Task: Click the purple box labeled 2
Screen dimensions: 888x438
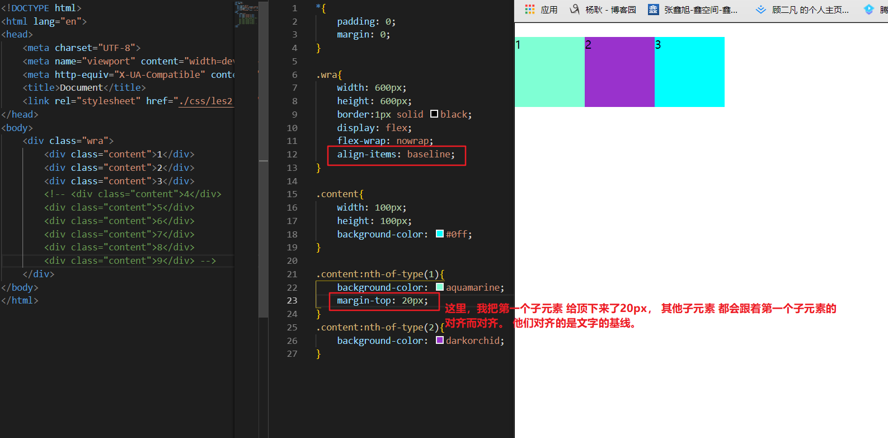Action: click(619, 73)
